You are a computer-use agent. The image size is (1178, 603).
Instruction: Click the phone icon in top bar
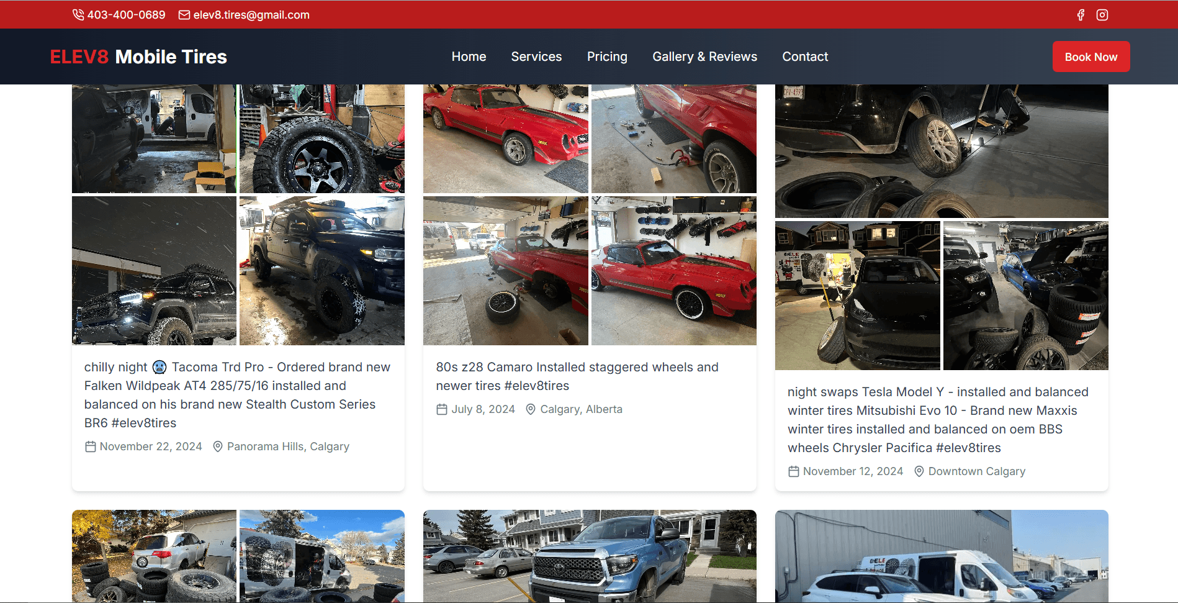tap(78, 15)
